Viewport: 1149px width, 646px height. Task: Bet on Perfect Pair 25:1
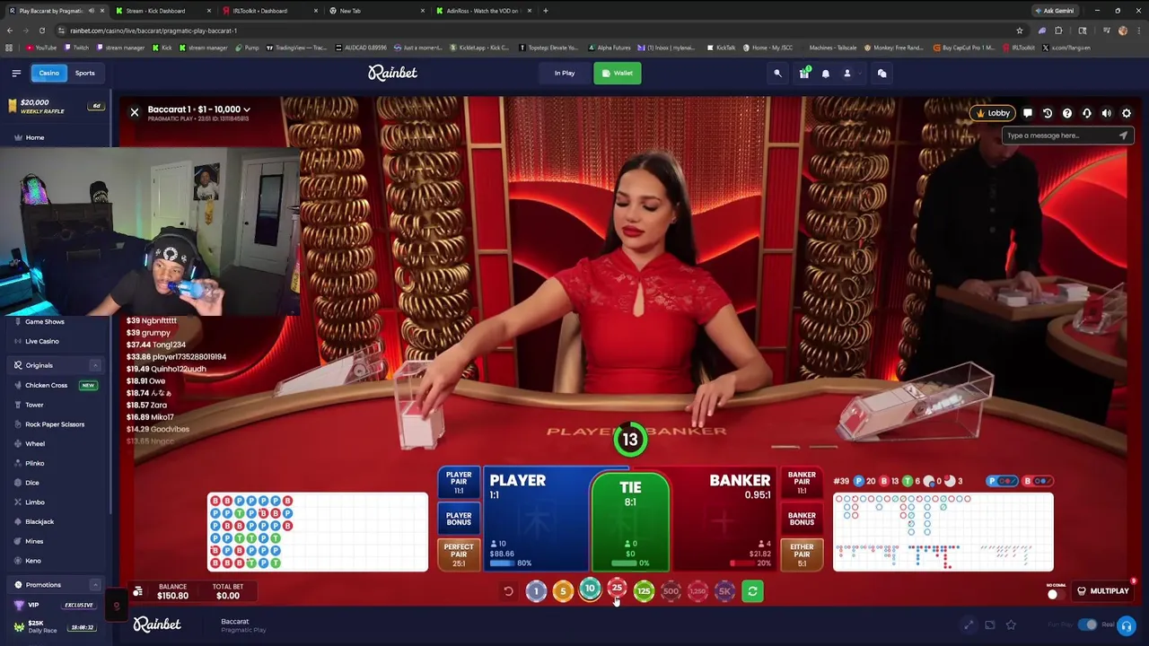point(459,554)
